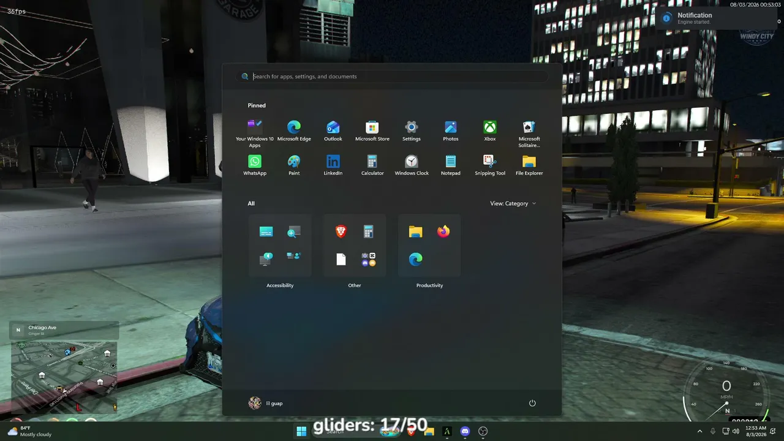Start Microsoft Solitaire from Pinned
The image size is (784, 441).
pyautogui.click(x=529, y=133)
